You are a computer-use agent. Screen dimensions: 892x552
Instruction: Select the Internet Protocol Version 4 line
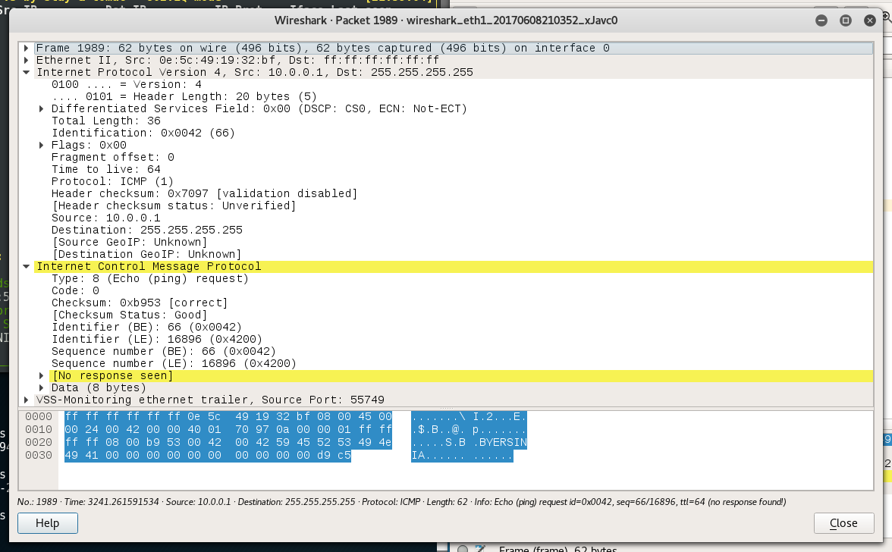pos(255,72)
